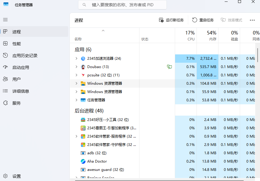Click the 2345软件管家-服务程序 icon

(x=83, y=136)
